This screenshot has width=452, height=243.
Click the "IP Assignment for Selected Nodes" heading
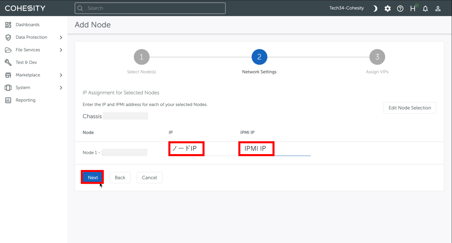pyautogui.click(x=121, y=93)
